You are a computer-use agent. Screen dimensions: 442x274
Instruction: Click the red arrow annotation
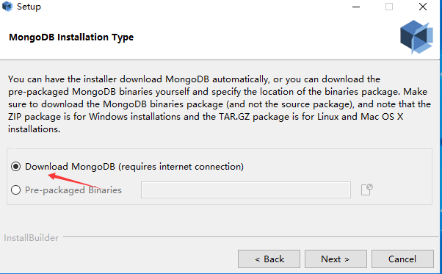pyautogui.click(x=75, y=181)
